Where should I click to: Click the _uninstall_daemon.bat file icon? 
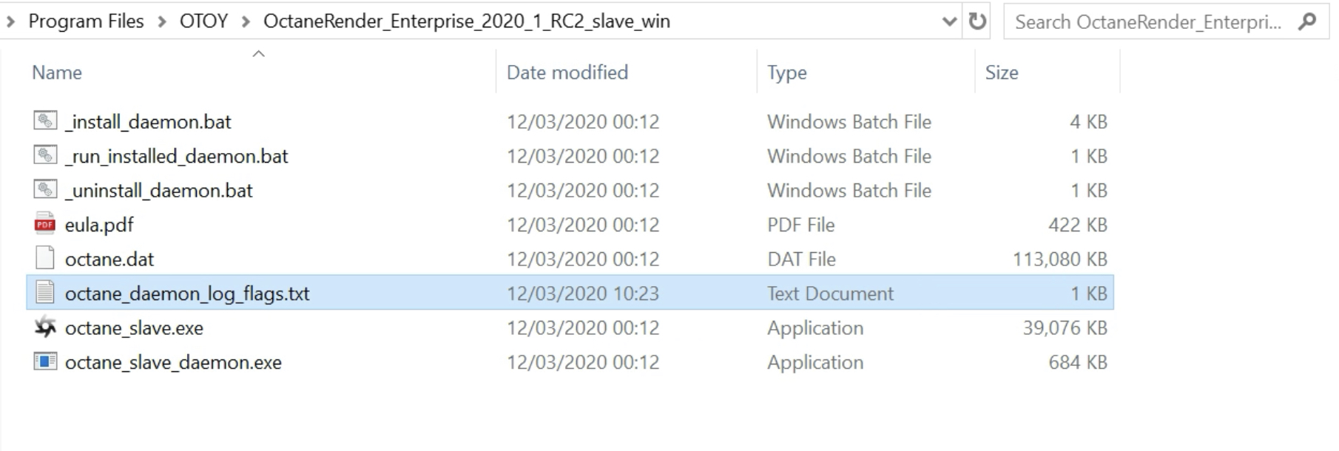pyautogui.click(x=45, y=190)
